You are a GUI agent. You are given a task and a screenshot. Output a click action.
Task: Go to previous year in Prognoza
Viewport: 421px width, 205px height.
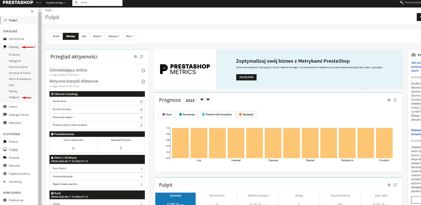[x=202, y=100]
